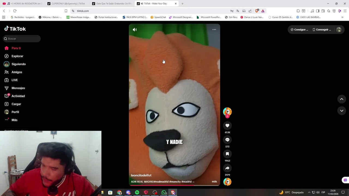Go back in the browser
This screenshot has width=349, height=196.
(x=4, y=11)
